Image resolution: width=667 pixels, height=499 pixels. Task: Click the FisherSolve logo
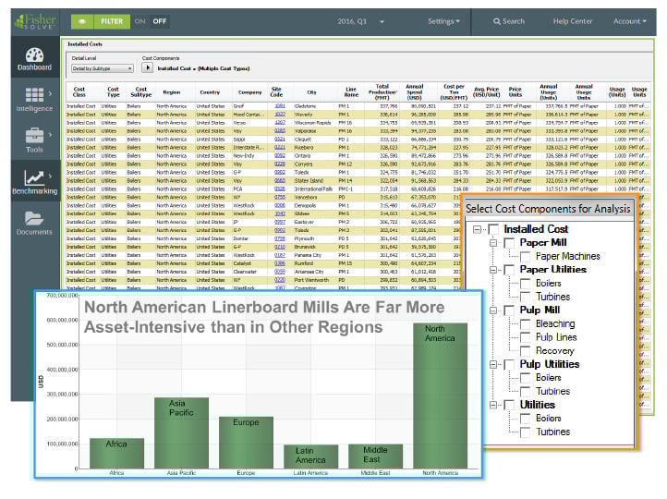(35, 21)
